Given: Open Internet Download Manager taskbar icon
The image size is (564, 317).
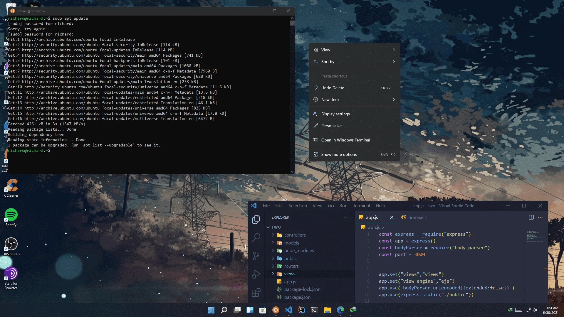Looking at the screenshot, I should 353,310.
